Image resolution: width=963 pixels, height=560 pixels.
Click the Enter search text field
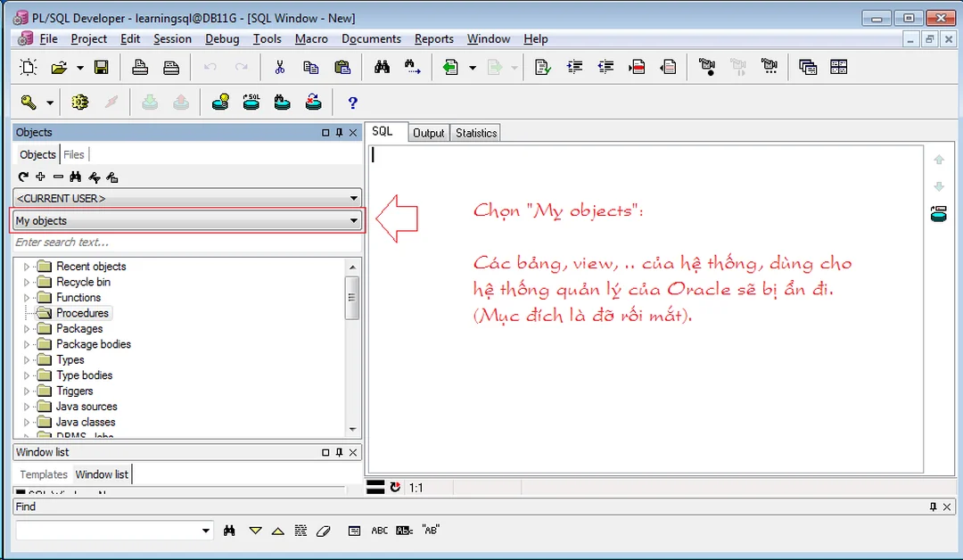point(187,243)
